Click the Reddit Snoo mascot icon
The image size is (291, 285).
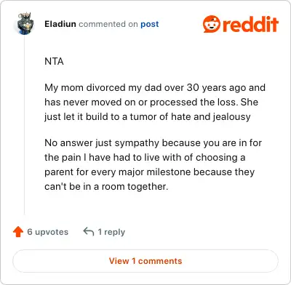212,24
